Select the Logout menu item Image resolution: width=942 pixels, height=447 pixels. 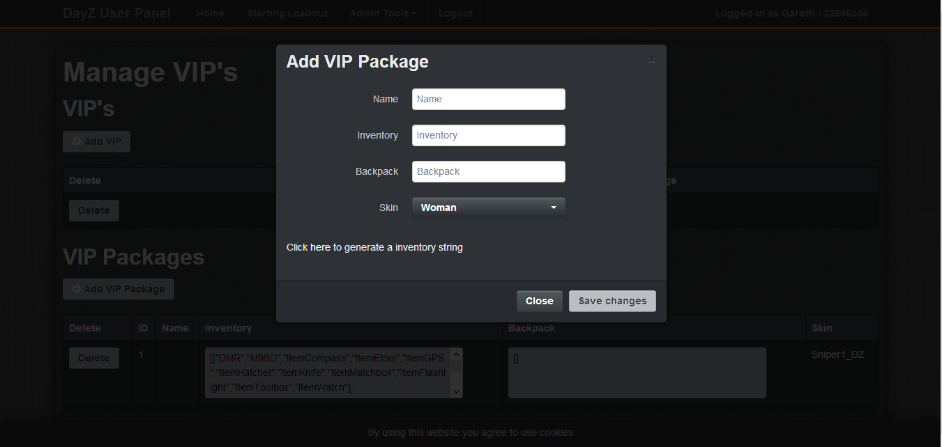pyautogui.click(x=455, y=13)
